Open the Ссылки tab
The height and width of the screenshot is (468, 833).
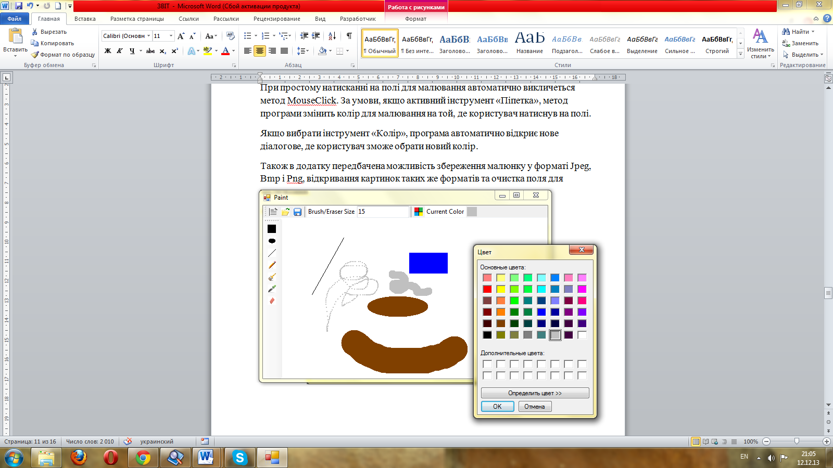pyautogui.click(x=188, y=19)
